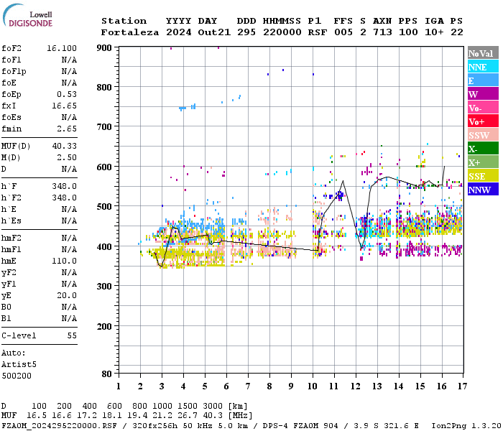503x431 pixels.
Task: Click the E direction legend swatch
Action: point(483,80)
